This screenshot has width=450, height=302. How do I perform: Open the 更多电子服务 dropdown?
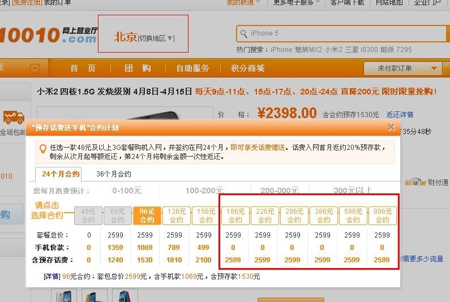pos(297,3)
